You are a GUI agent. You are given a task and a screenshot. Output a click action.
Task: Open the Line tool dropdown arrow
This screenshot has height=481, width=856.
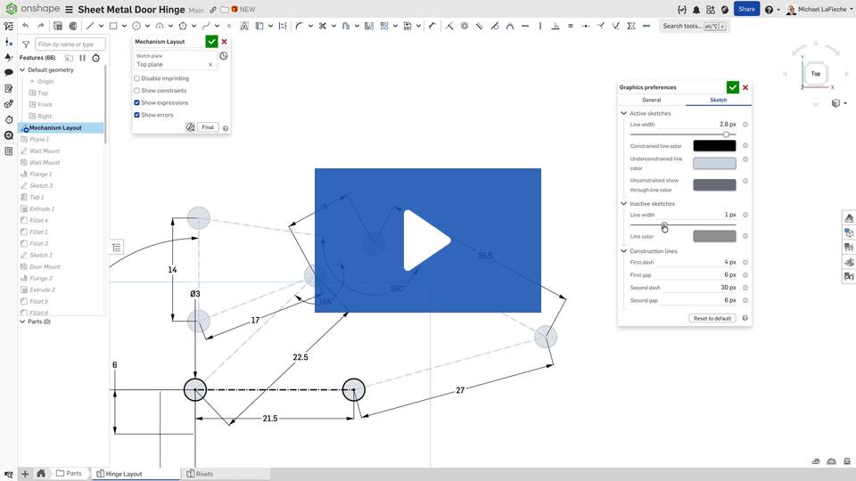pyautogui.click(x=101, y=26)
